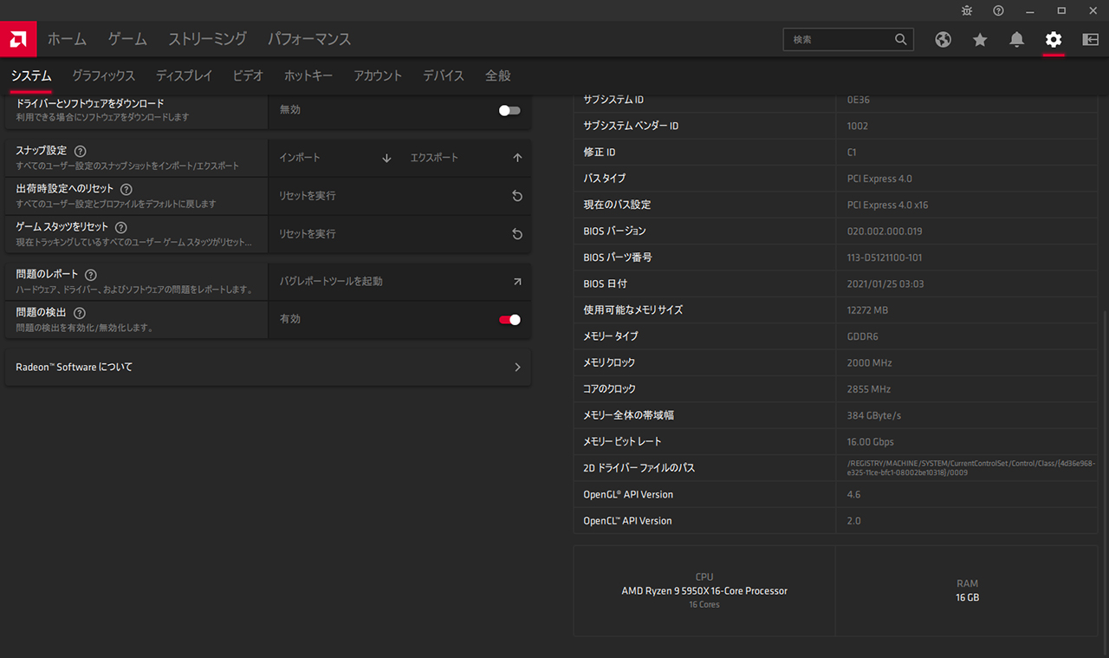This screenshot has width=1109, height=658.
Task: Click the 2D ドライバー ファイルのパス registry value
Action: (x=971, y=468)
